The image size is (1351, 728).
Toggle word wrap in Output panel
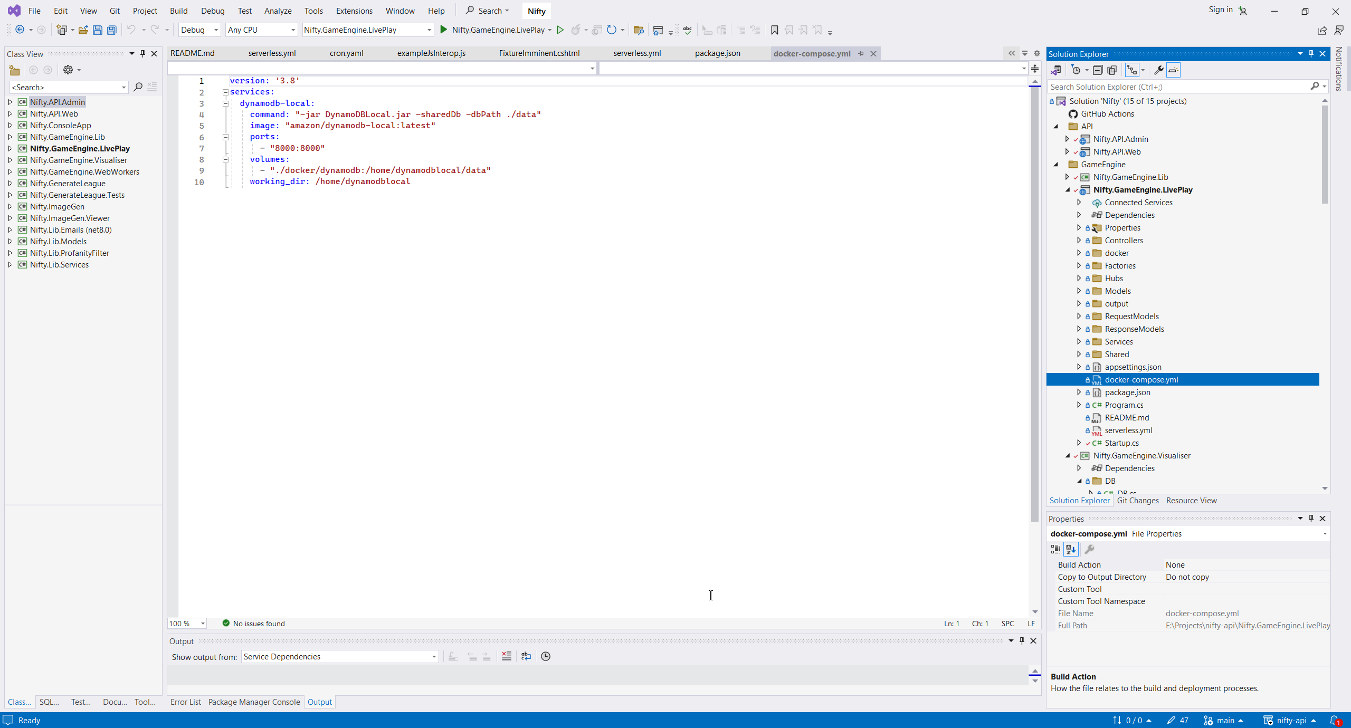pyautogui.click(x=526, y=656)
